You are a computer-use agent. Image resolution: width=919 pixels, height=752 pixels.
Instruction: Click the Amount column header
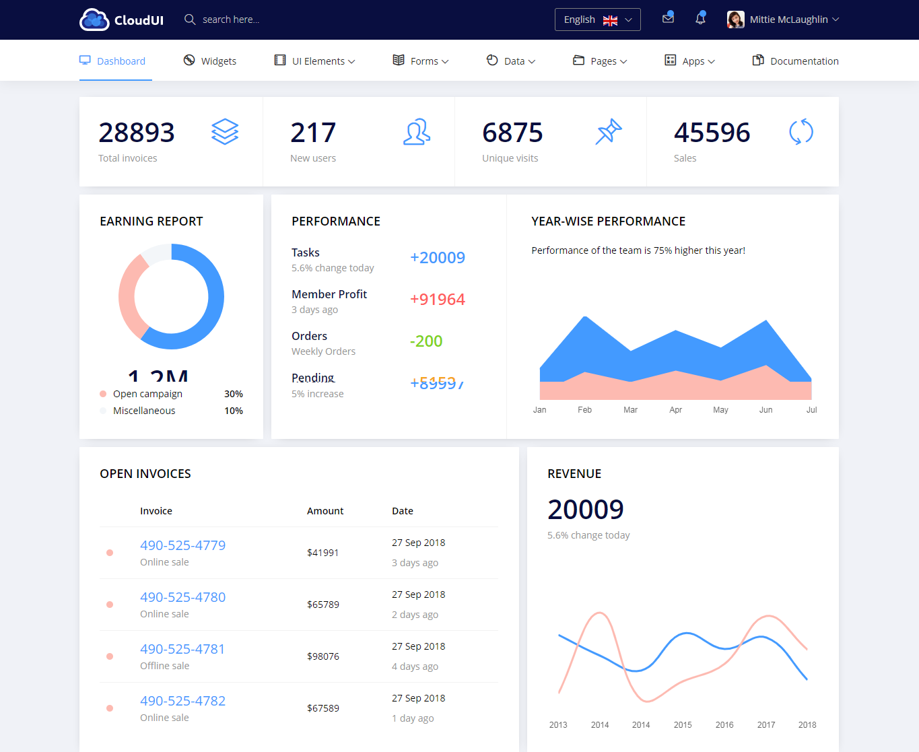(x=325, y=511)
